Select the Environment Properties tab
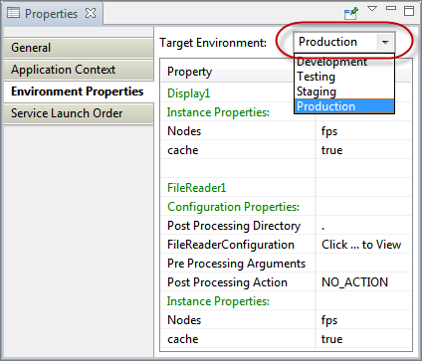Screen dimensions: 422x361 79,91
